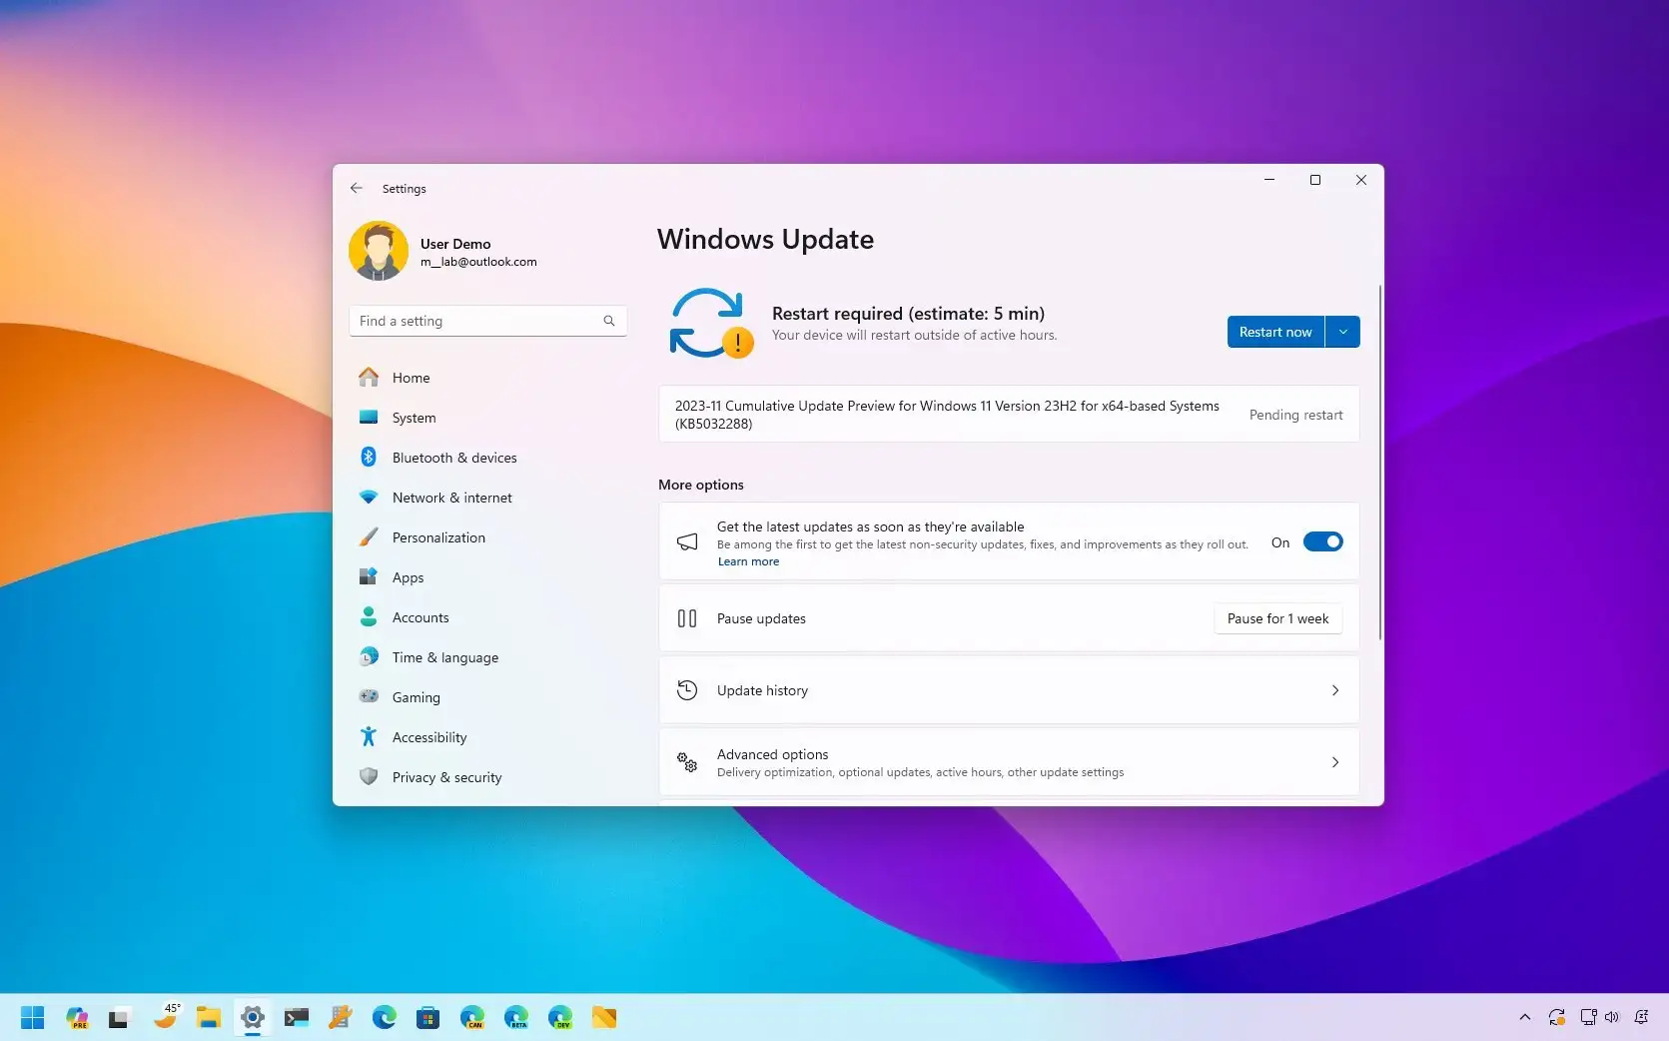Click the User Demo profile avatar

click(379, 251)
